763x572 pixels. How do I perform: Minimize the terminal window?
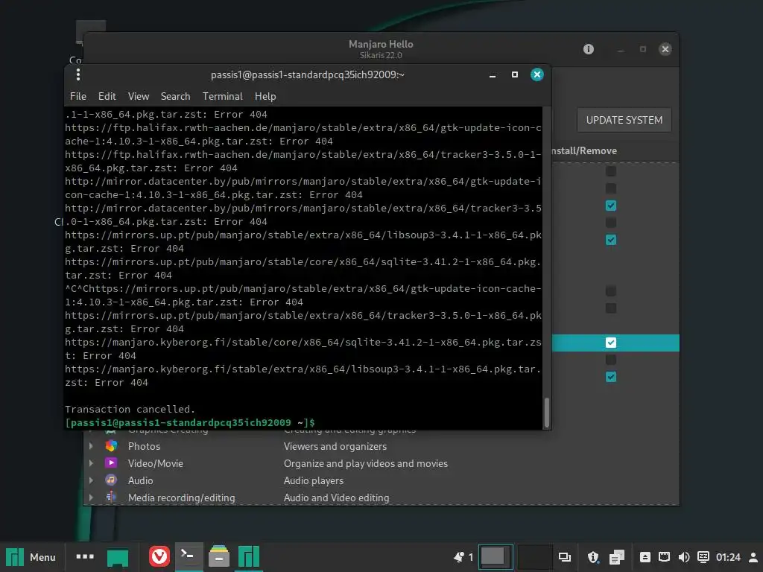[x=493, y=75]
